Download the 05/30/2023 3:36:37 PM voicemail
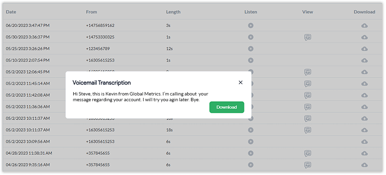This screenshot has width=386, height=175. click(364, 37)
